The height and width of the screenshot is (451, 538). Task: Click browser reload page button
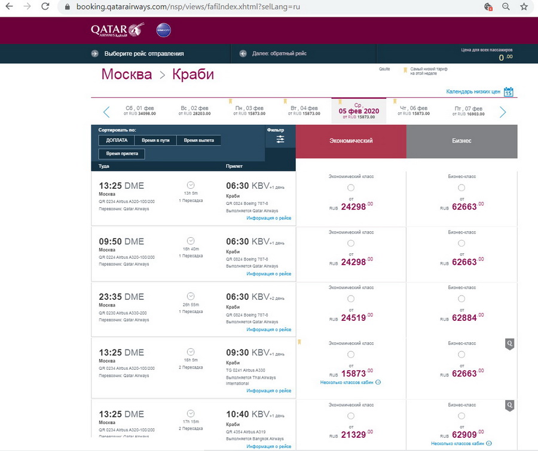point(45,7)
